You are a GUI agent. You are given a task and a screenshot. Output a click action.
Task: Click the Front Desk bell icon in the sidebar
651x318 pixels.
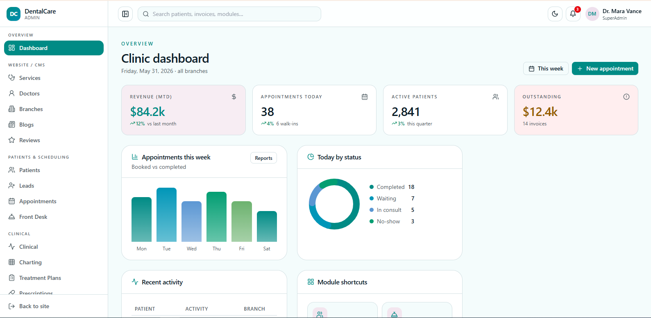pos(12,216)
